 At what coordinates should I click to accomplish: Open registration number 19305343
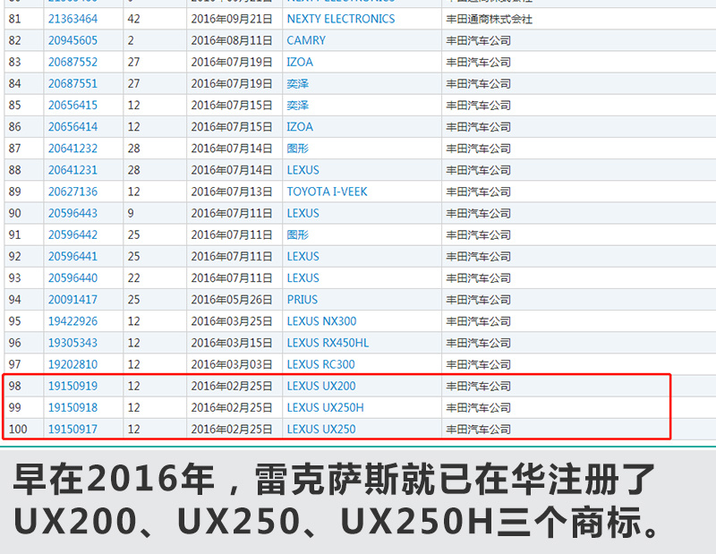pyautogui.click(x=73, y=343)
